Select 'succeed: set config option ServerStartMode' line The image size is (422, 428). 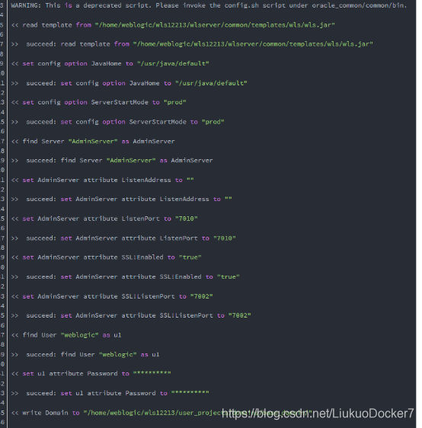tap(118, 122)
